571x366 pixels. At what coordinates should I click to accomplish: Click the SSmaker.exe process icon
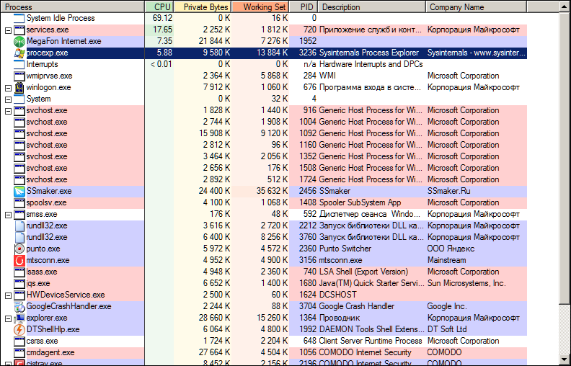click(19, 191)
